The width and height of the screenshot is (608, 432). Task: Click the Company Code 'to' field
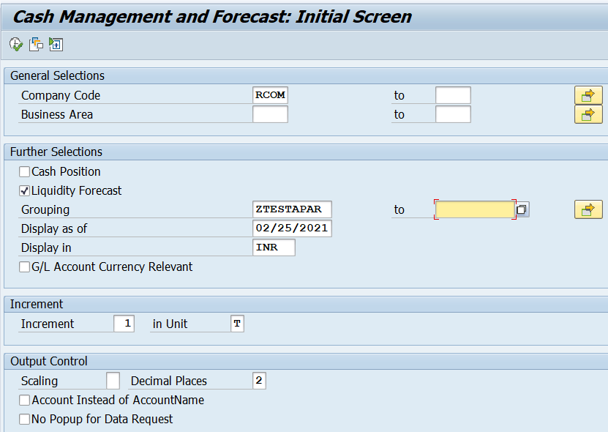click(453, 95)
